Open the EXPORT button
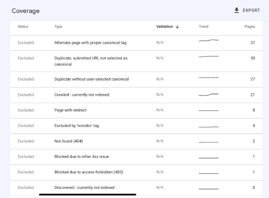The height and width of the screenshot is (198, 269). pyautogui.click(x=247, y=10)
